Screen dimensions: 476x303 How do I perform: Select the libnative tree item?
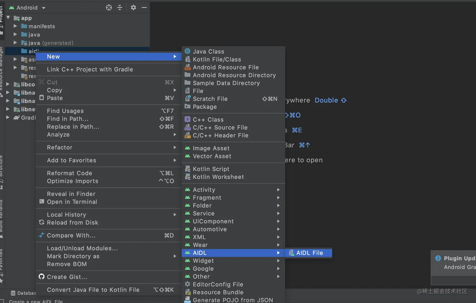pyautogui.click(x=28, y=93)
